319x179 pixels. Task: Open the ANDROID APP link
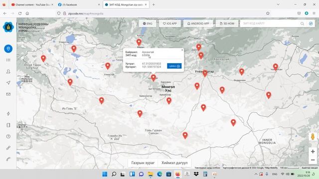pyautogui.click(x=198, y=23)
